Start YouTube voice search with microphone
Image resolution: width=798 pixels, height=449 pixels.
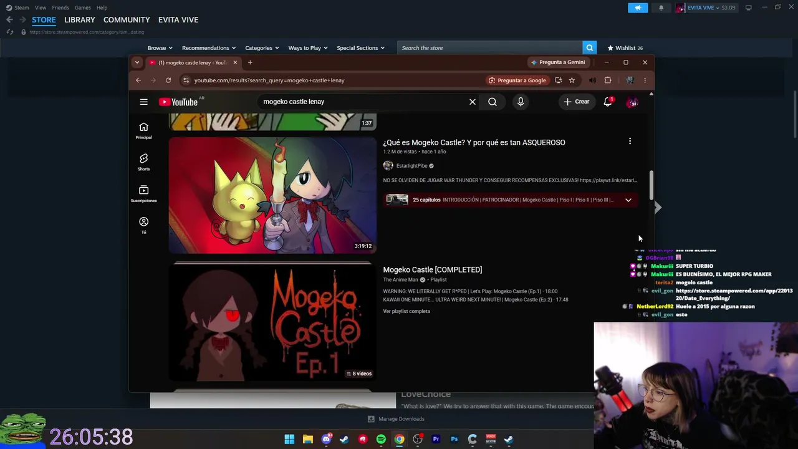point(521,102)
